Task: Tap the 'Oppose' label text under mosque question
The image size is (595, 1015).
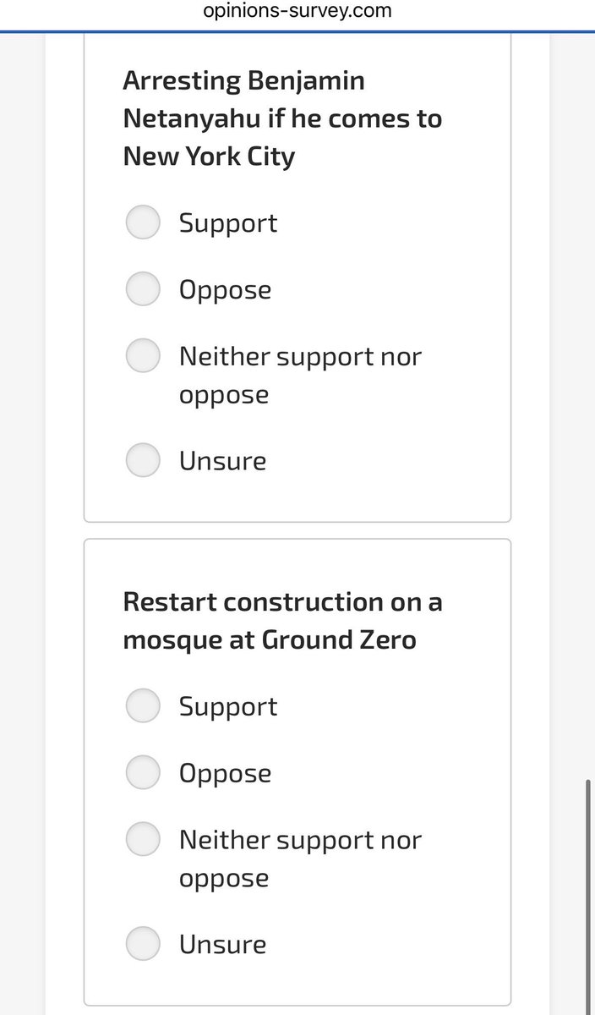Action: click(x=225, y=773)
